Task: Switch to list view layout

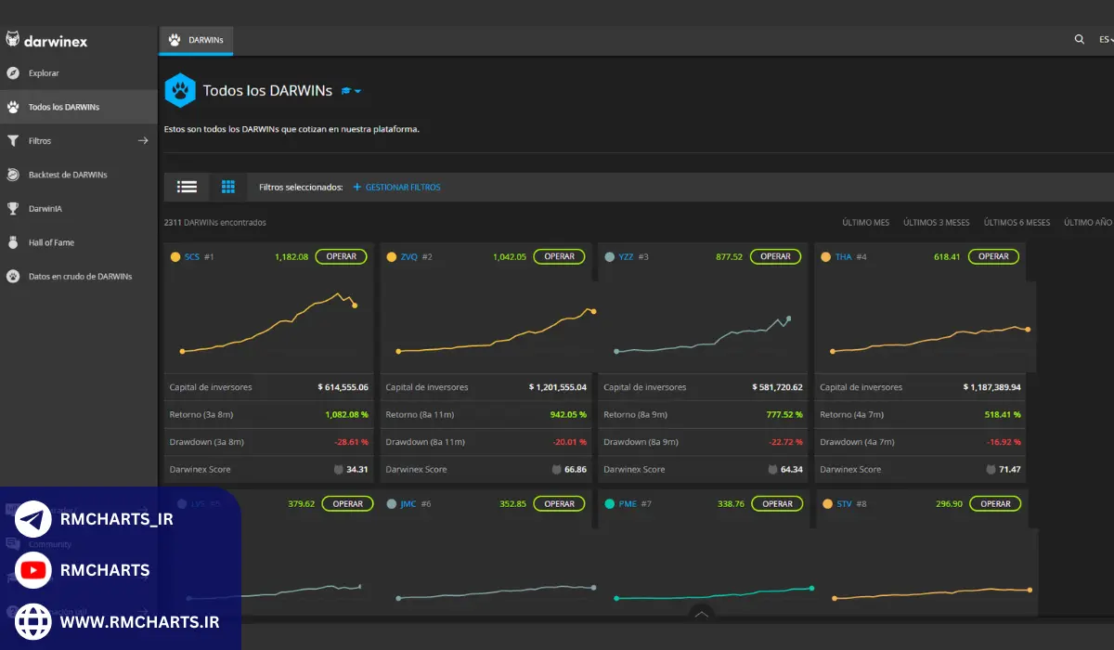Action: (188, 187)
